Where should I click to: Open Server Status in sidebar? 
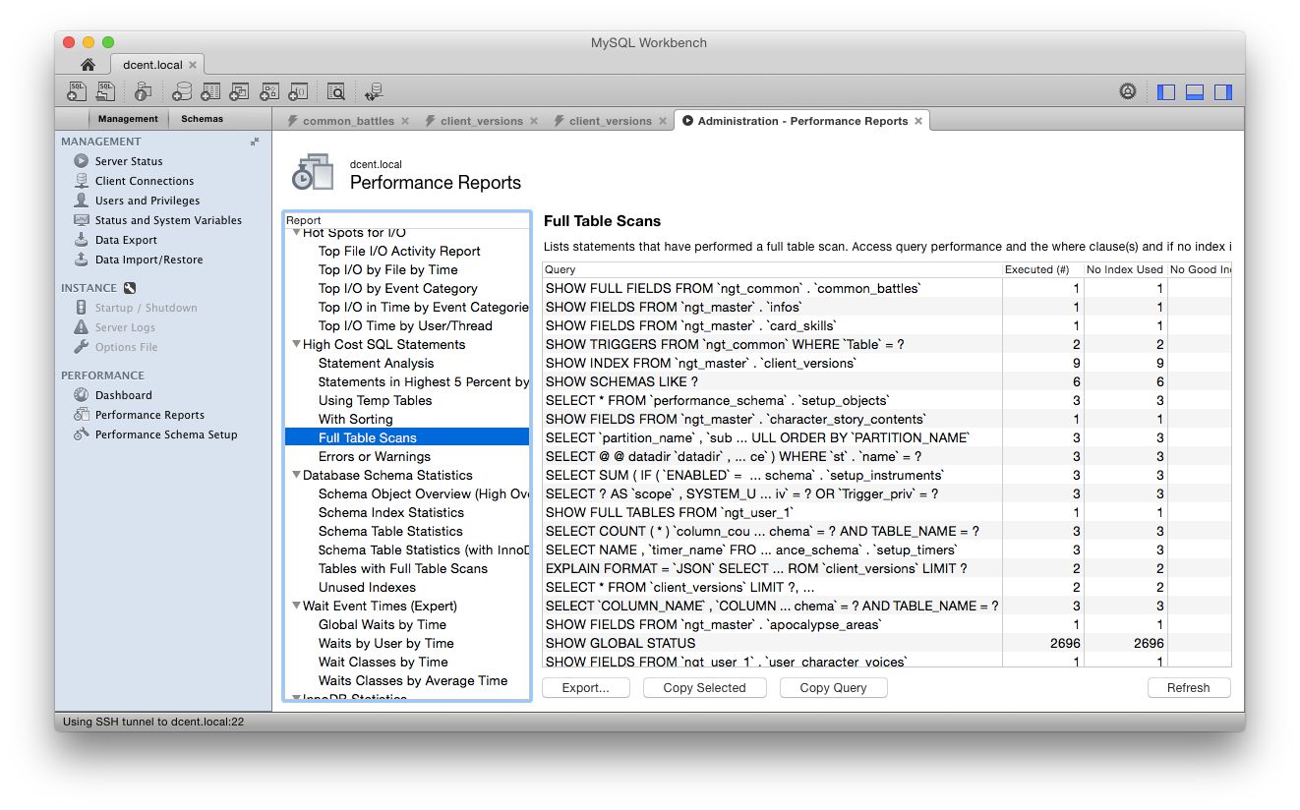(129, 161)
